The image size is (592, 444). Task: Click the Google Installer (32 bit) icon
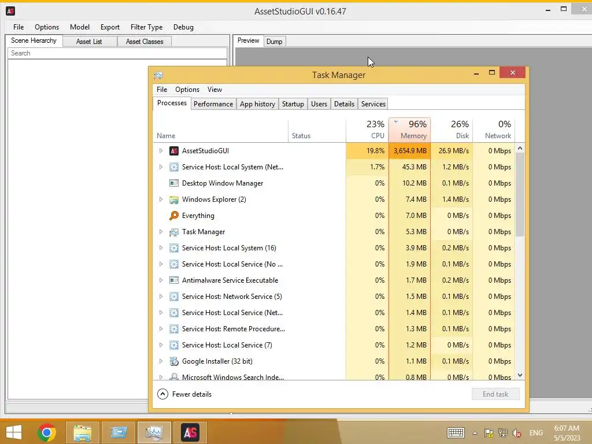[173, 361]
